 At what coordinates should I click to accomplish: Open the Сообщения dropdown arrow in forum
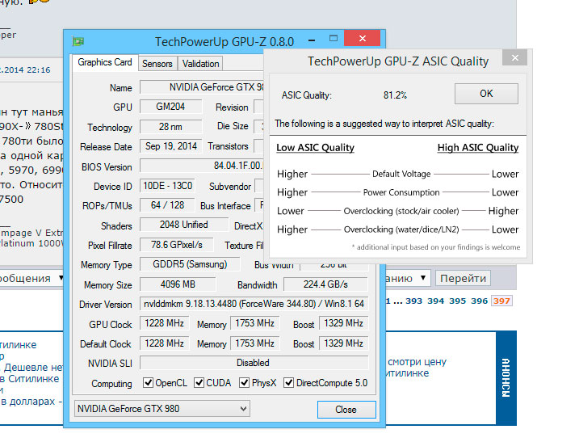pyautogui.click(x=61, y=278)
